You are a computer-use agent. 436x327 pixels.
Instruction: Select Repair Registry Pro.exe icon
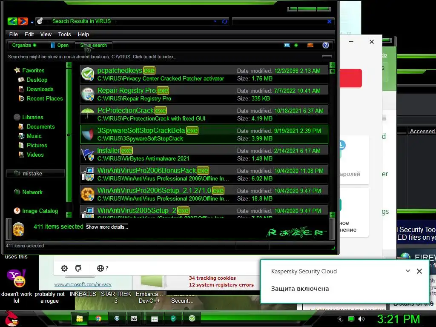click(88, 94)
